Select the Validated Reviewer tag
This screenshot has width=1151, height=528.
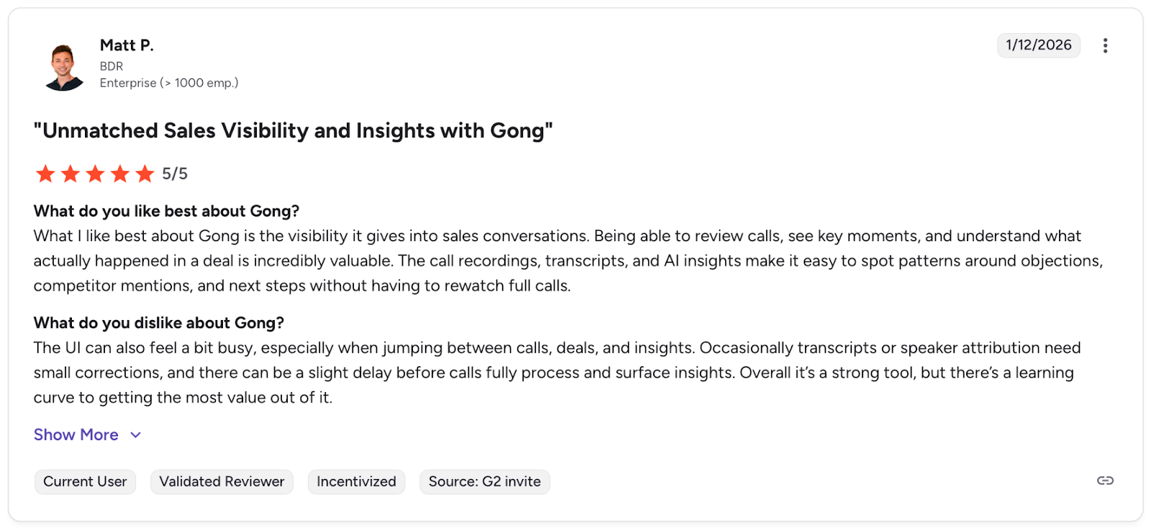(x=222, y=481)
